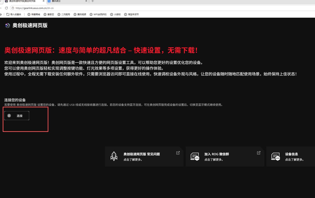Open the 导入收藏夹 bookmarks item
This screenshot has width=315, height=198.
click(14, 14)
